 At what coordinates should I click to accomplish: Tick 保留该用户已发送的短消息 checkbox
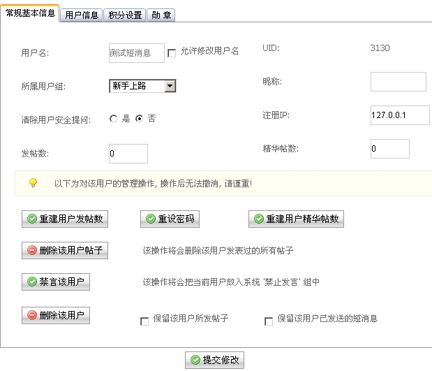point(269,321)
